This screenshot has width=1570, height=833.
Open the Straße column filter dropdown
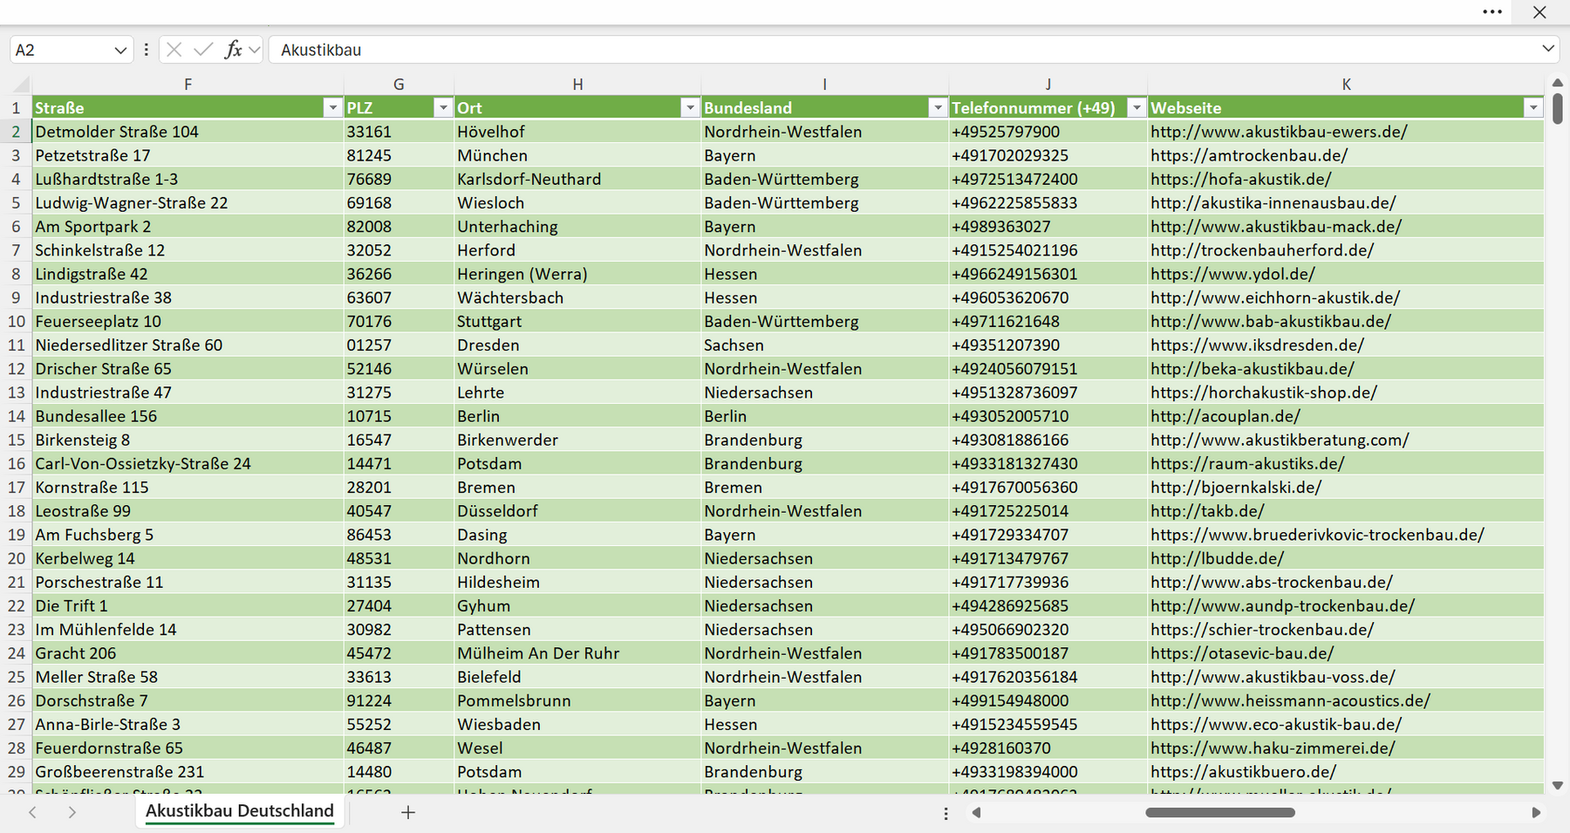[332, 107]
